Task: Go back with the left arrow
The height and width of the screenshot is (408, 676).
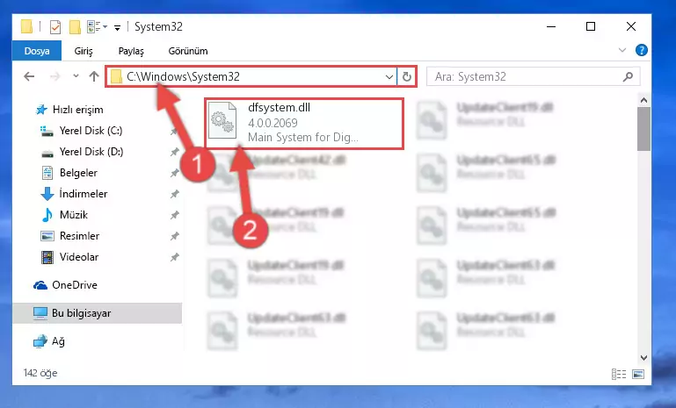Action: [x=29, y=76]
